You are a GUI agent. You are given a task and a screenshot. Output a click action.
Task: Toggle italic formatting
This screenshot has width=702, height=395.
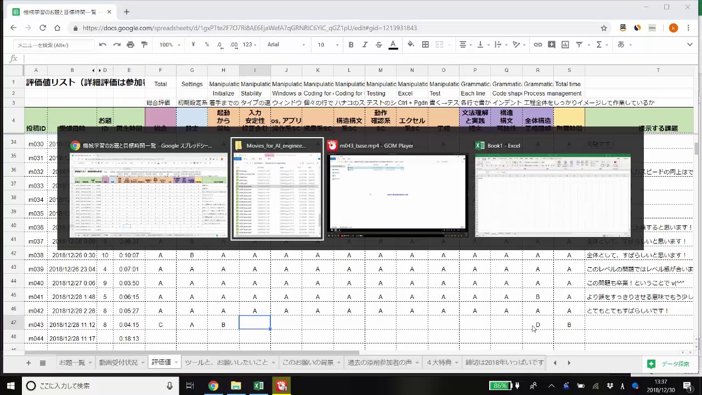click(365, 44)
